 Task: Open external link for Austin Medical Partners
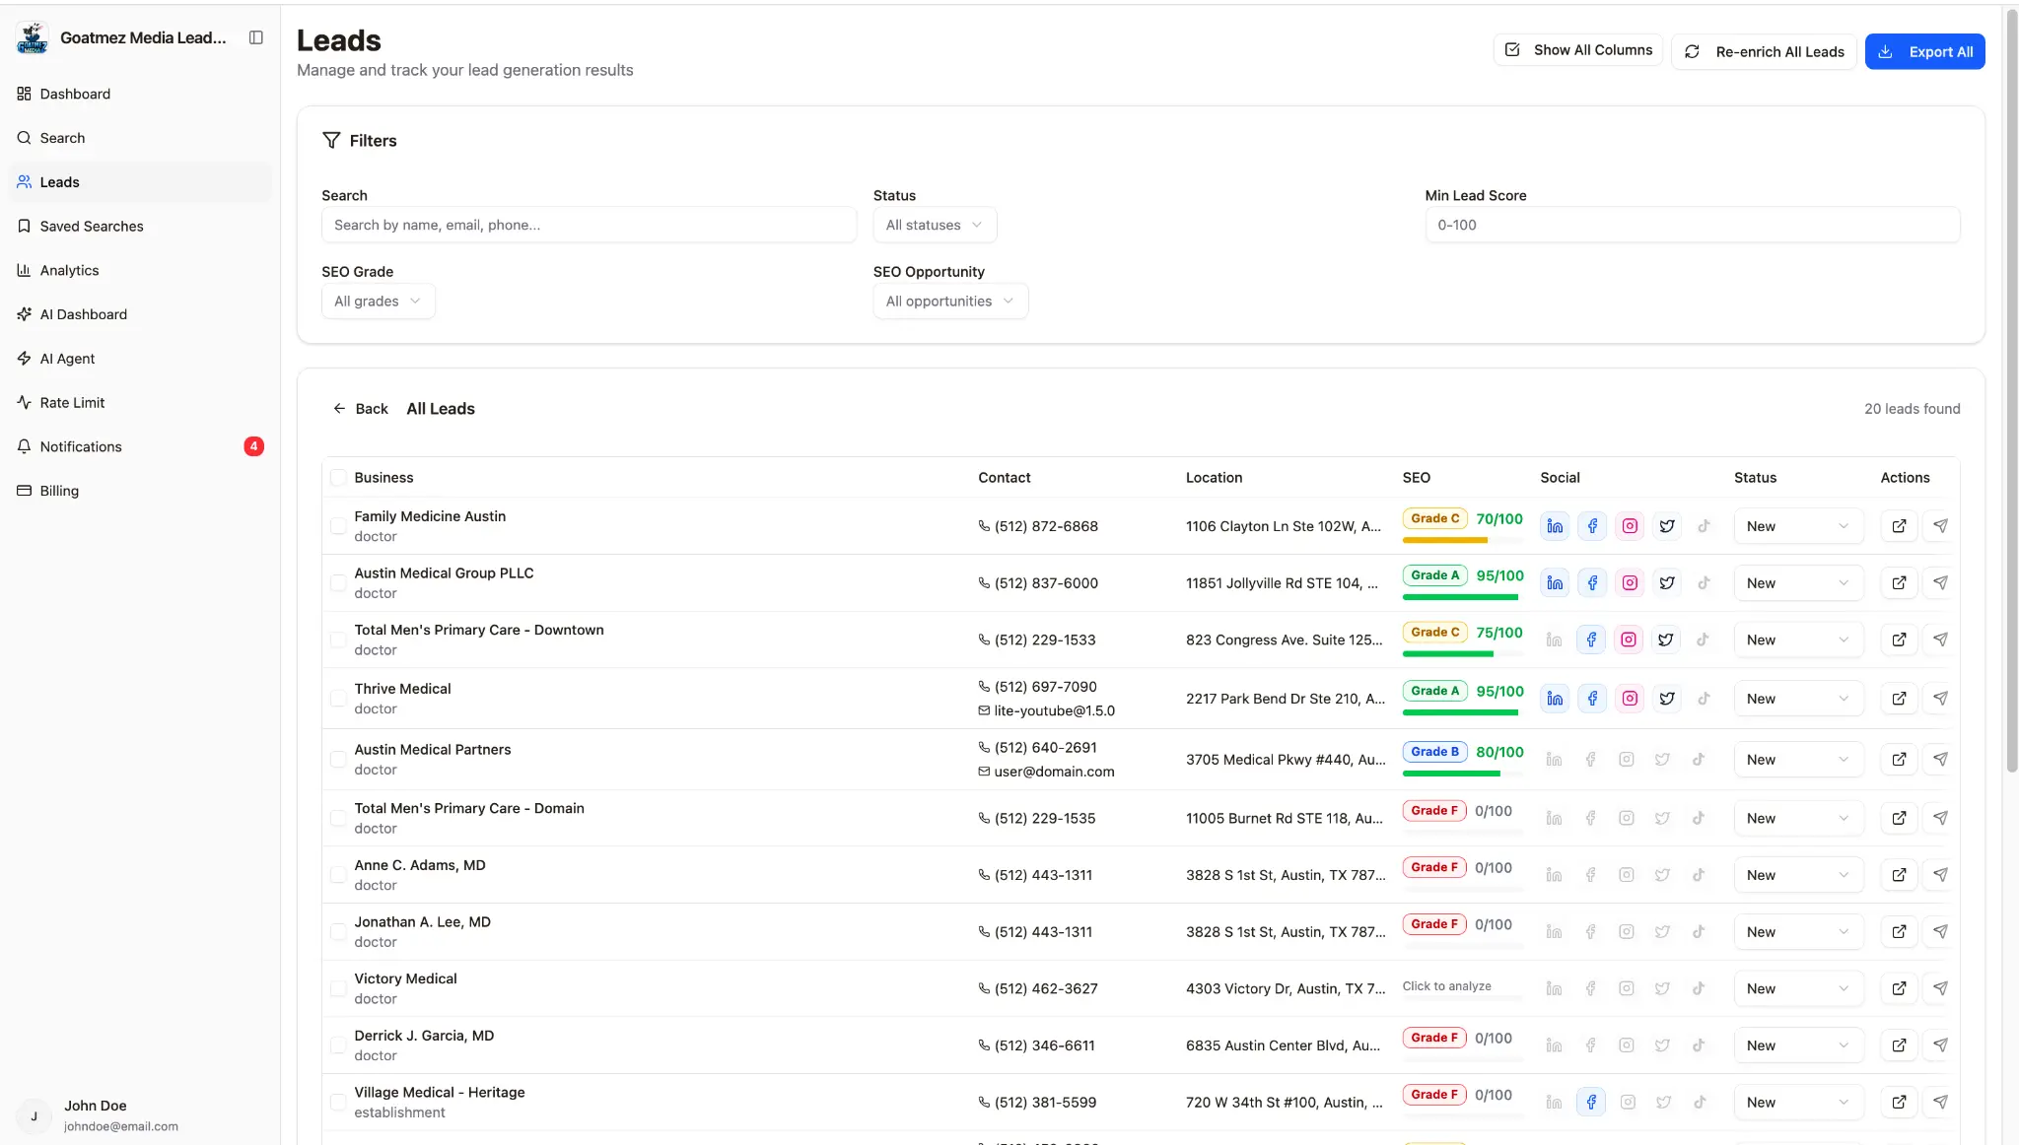[1899, 759]
